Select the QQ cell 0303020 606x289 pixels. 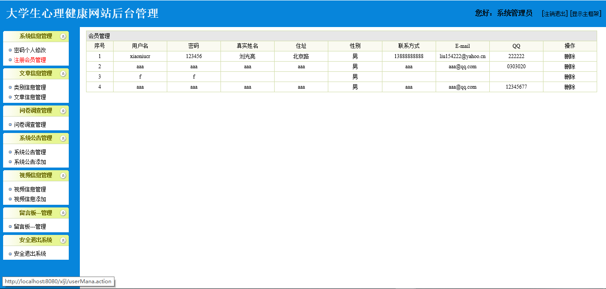click(x=516, y=66)
